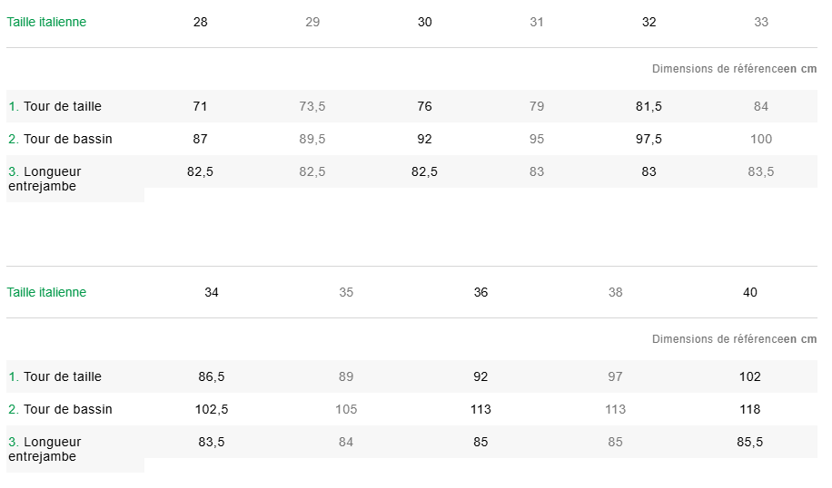Screen dimensions: 832x488
Task: Click the hip value 97,5
Action: click(649, 139)
